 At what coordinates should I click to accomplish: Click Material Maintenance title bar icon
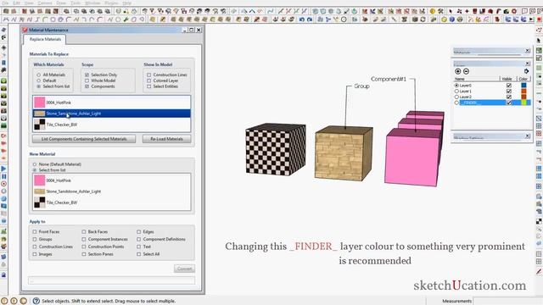pos(25,30)
